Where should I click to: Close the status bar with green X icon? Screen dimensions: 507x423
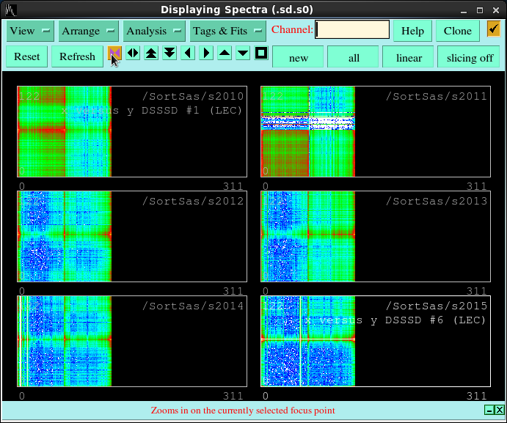point(499,410)
